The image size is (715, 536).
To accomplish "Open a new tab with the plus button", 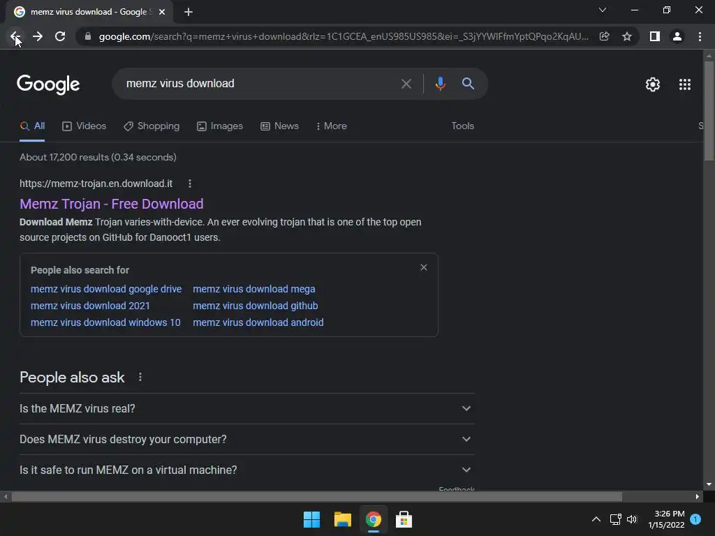I will click(189, 12).
